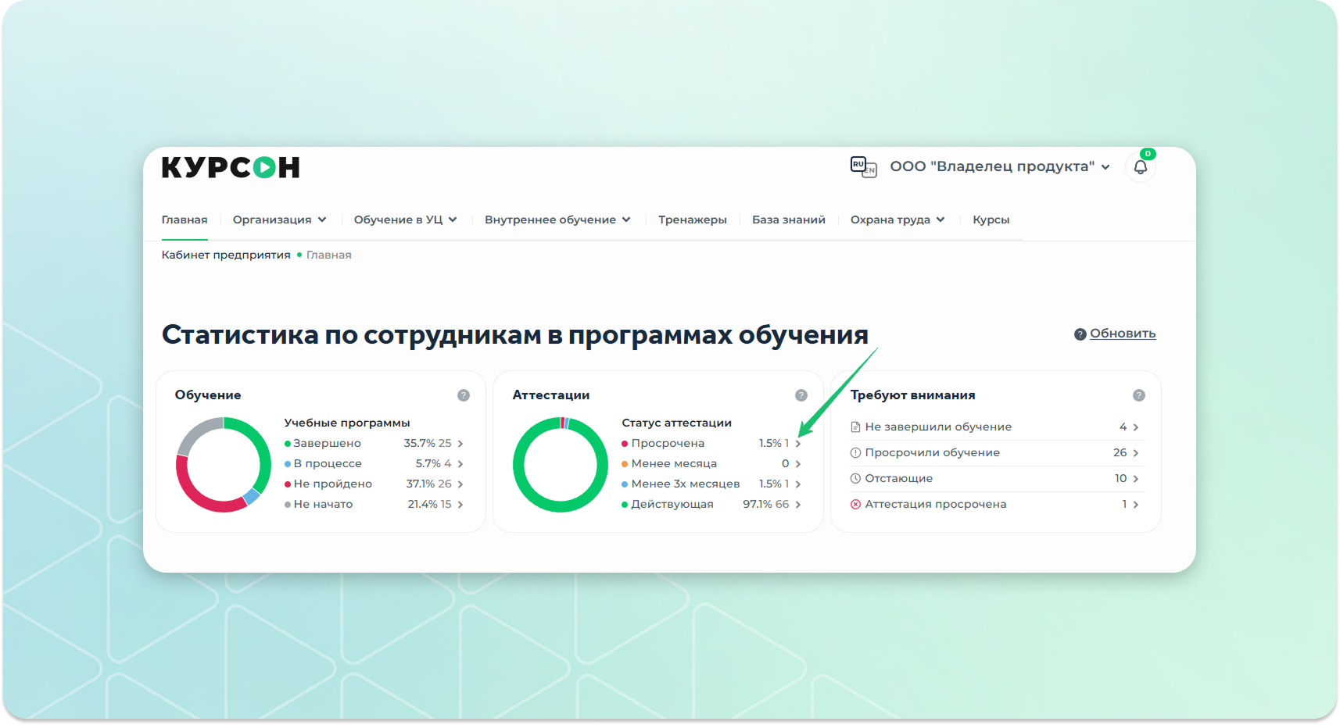The width and height of the screenshot is (1340, 725).
Task: Expand the Организация menu
Action: pos(279,220)
